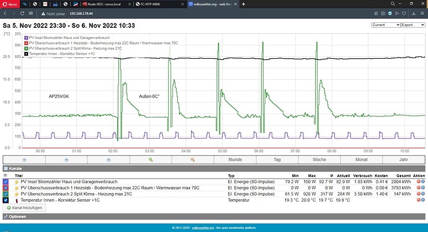
Task: Open the Current display mode dropdown
Action: pyautogui.click(x=385, y=25)
